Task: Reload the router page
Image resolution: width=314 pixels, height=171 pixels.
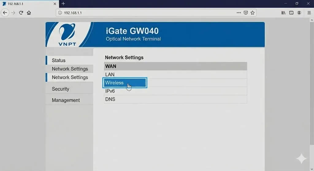Action: [x=21, y=13]
